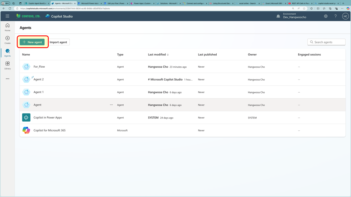
Task: Click SYSTEM owner cell for Copilot in Power Apps
Action: 252,118
